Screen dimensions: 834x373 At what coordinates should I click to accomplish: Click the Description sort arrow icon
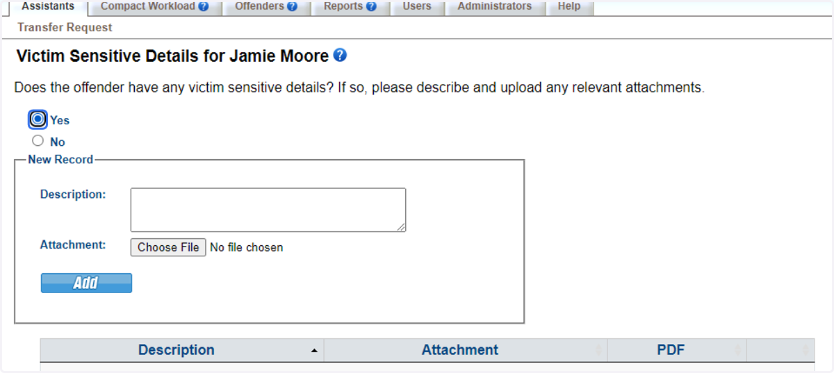point(314,351)
